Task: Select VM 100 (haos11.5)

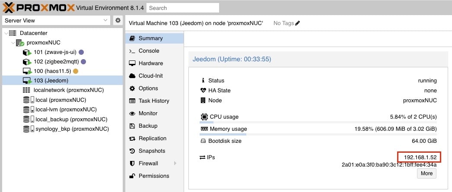Action: [x=52, y=71]
